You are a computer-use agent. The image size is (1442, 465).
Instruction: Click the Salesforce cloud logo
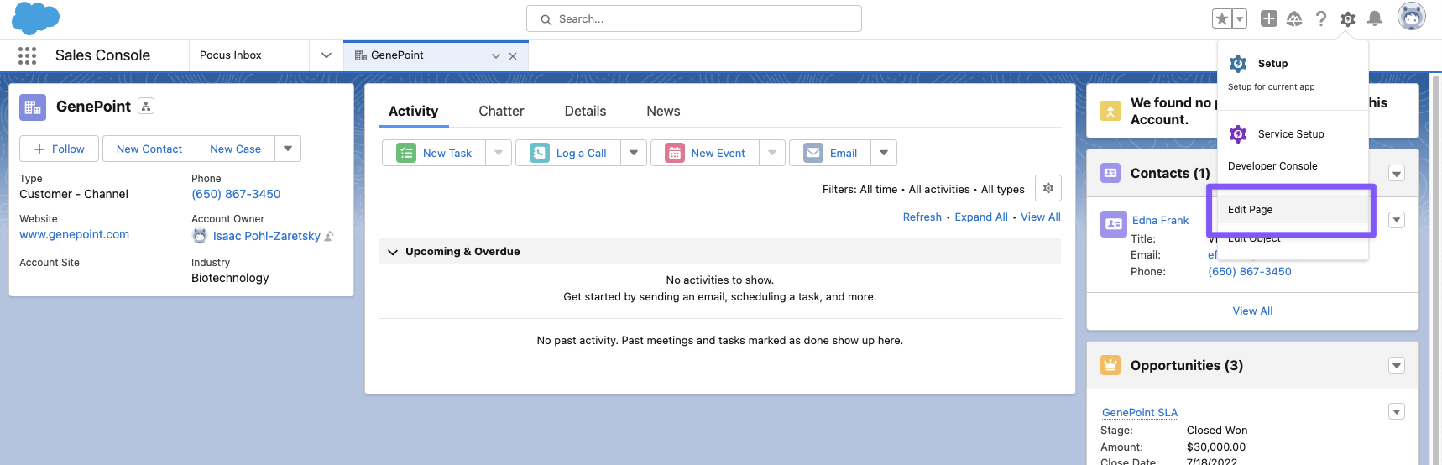point(36,18)
